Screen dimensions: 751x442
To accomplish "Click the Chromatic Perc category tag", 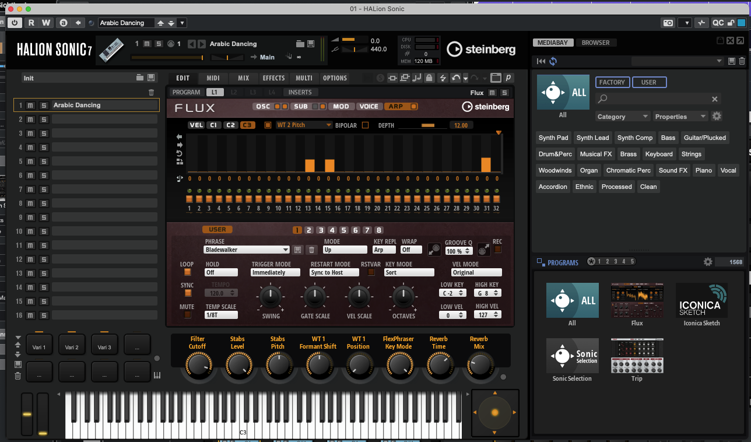I will click(628, 170).
